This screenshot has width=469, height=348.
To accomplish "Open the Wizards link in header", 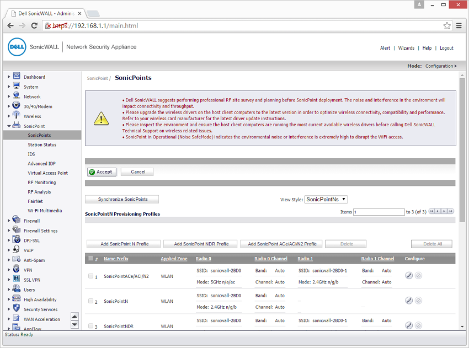I will click(x=406, y=48).
